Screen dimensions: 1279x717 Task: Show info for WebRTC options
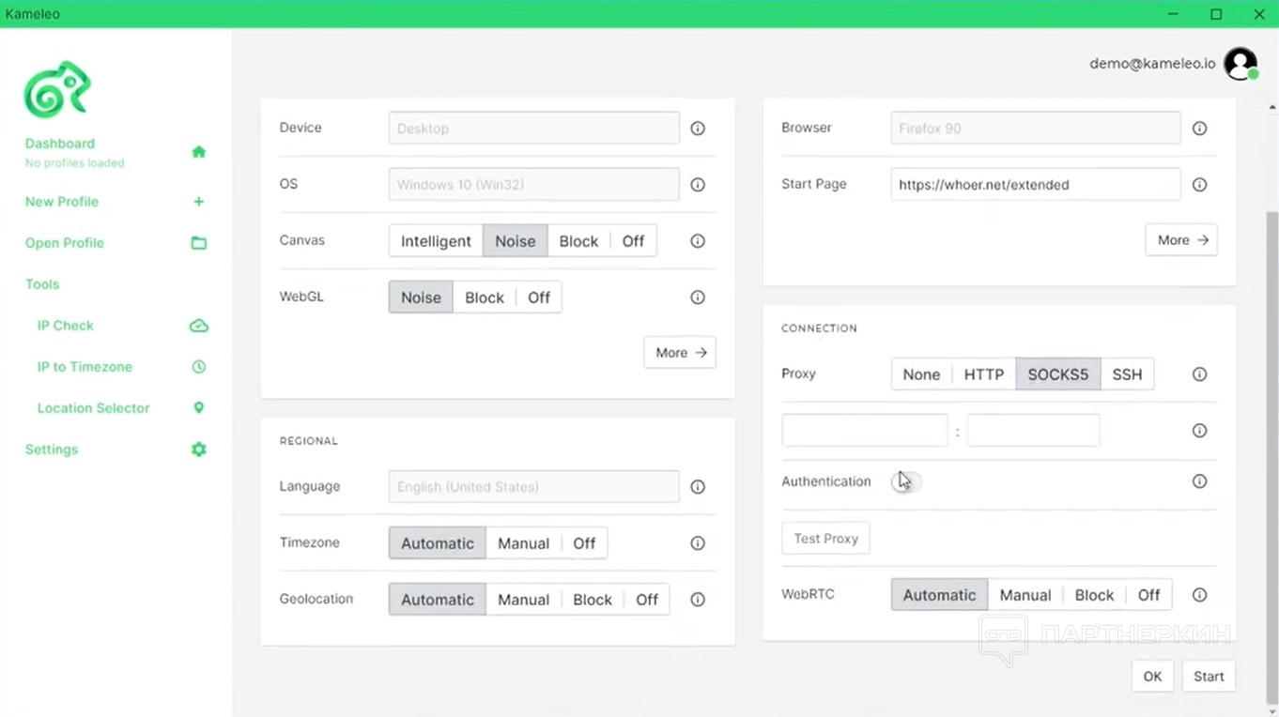1199,595
